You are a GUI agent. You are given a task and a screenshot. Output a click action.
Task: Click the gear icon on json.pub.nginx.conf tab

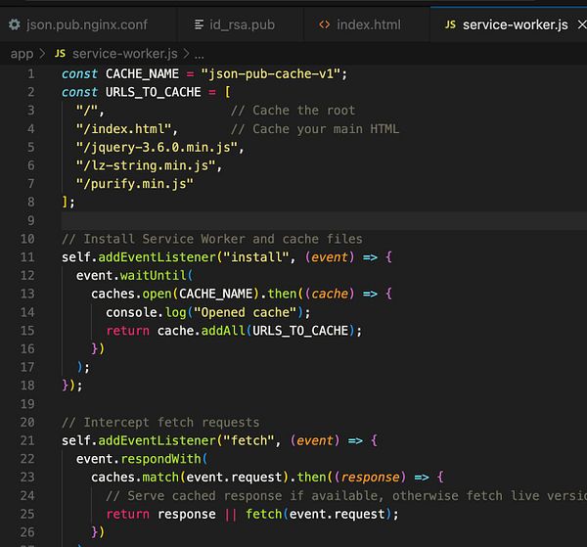point(13,23)
